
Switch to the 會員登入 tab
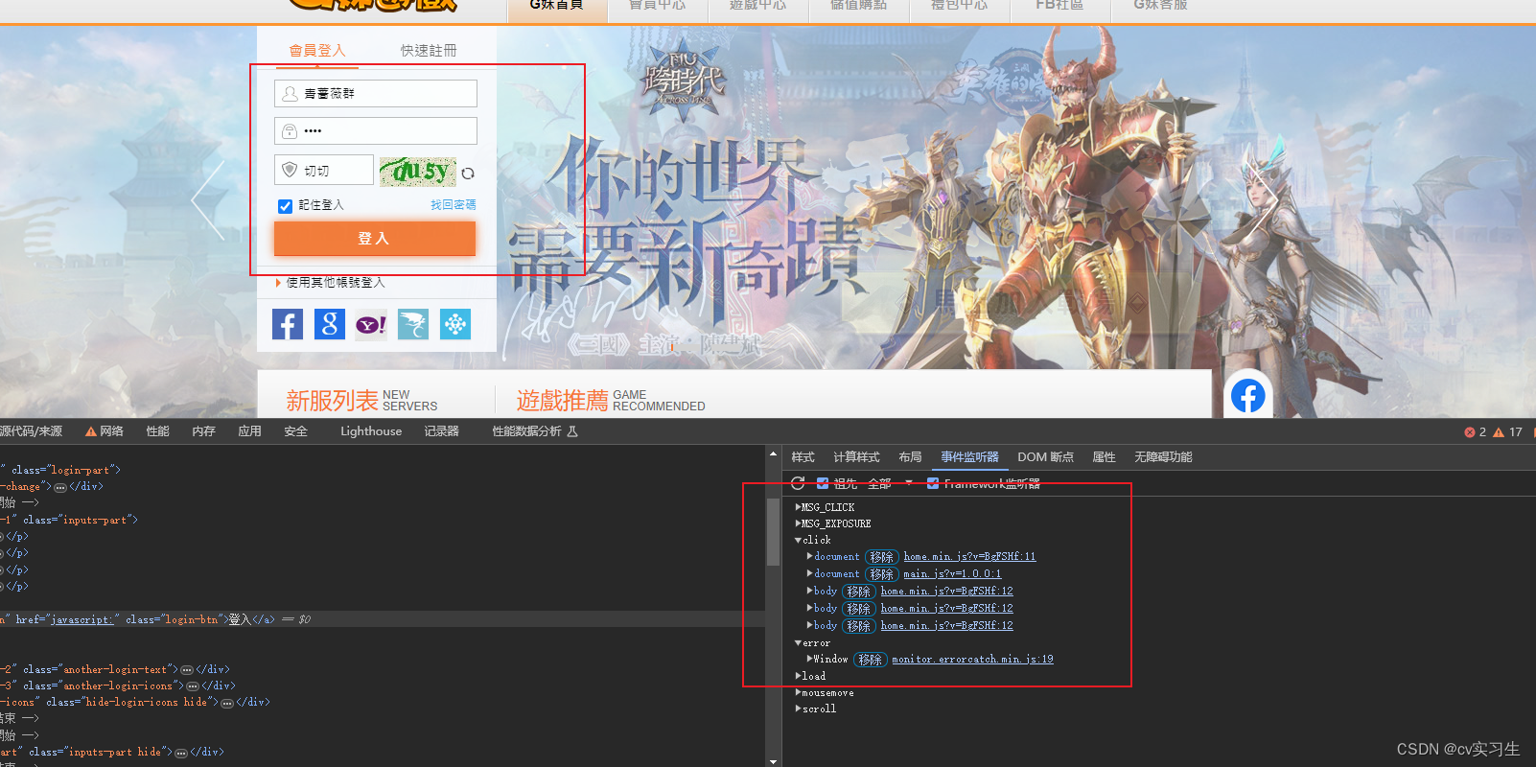point(317,50)
